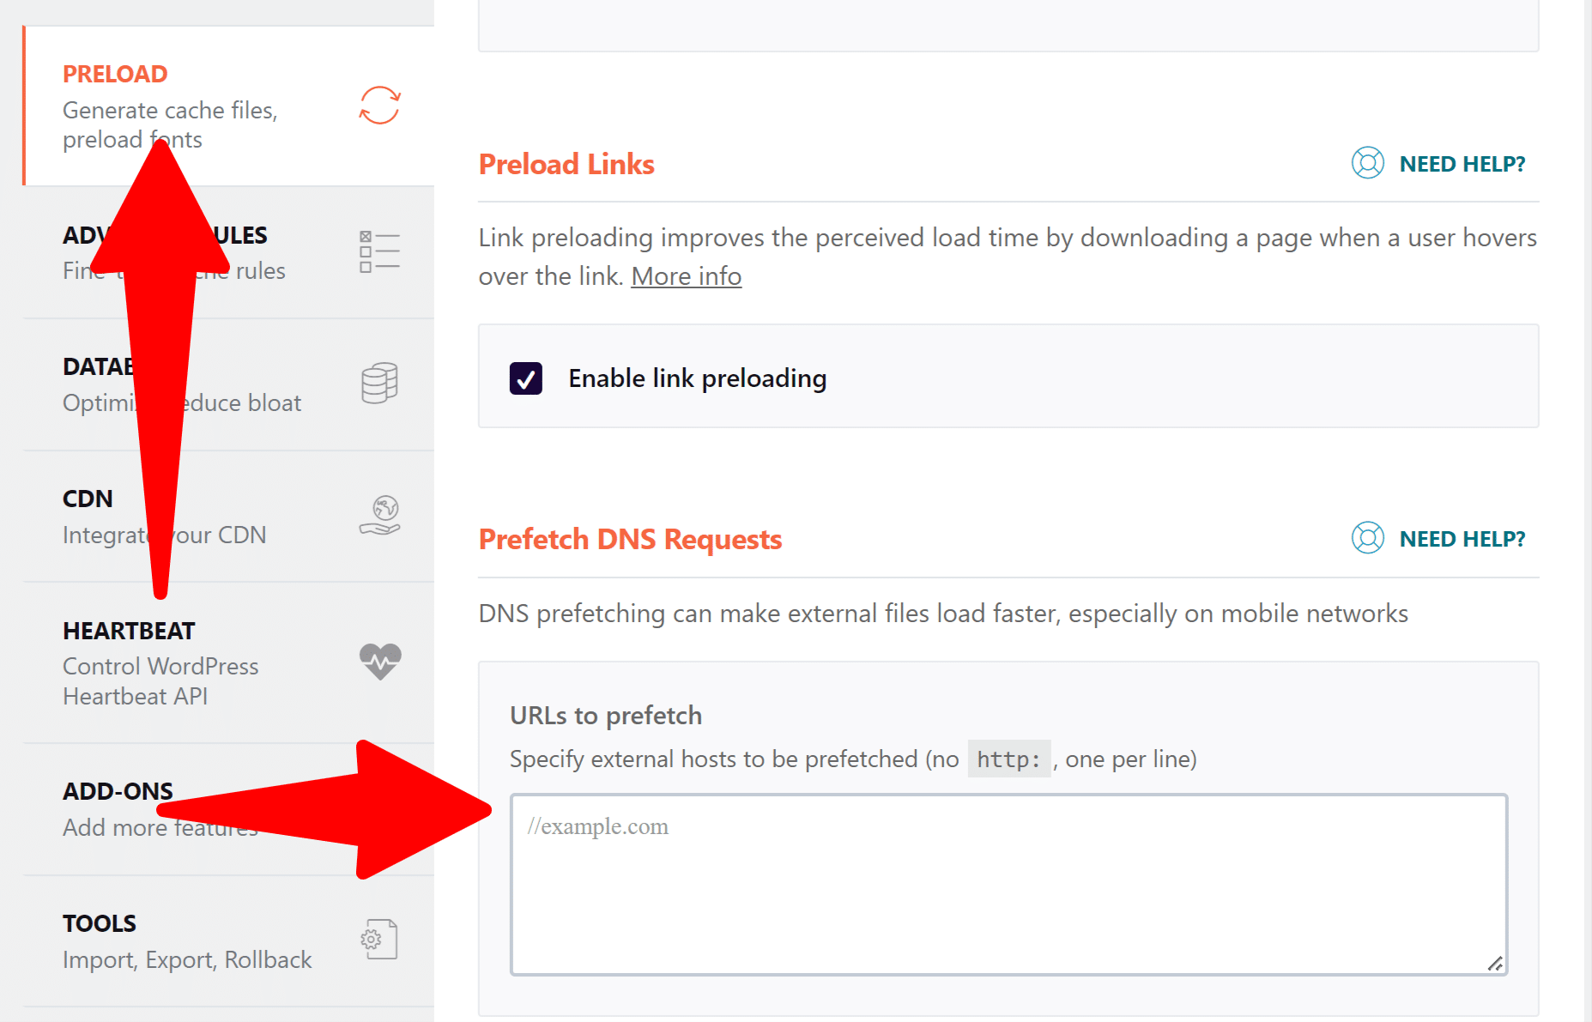Screen dimensions: 1592x1022
Task: Select the Heartbeat sidebar entry
Action: tap(128, 631)
